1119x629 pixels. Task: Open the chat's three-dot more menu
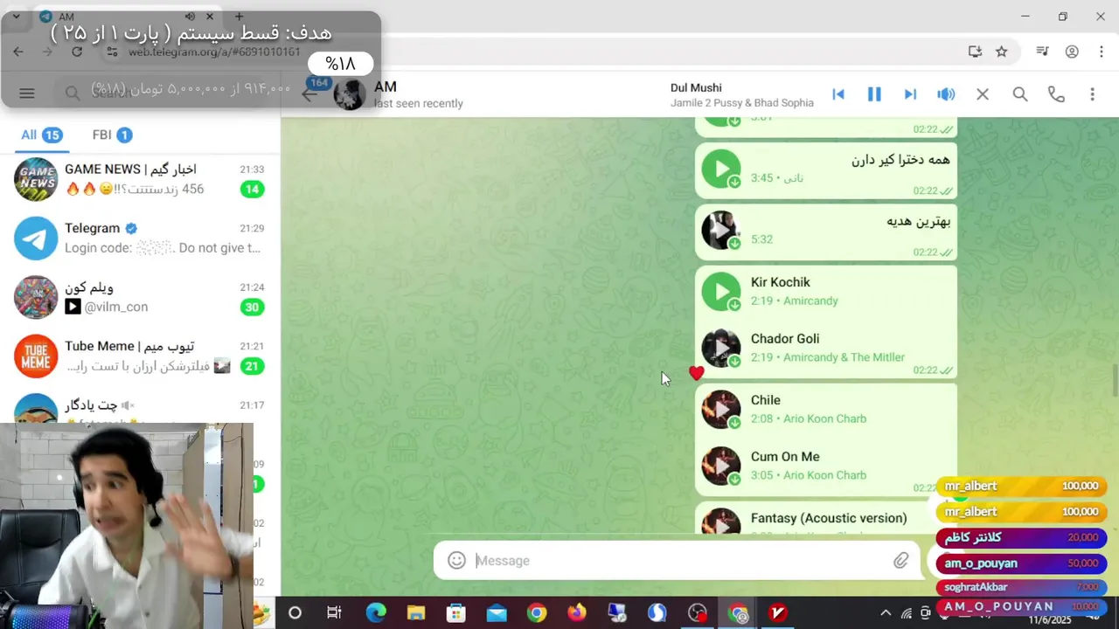tap(1092, 94)
